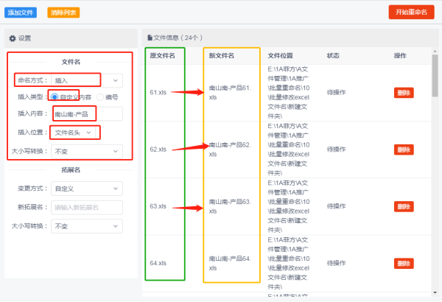Open the filename 大小写转换 dropdown
This screenshot has width=442, height=302.
tap(86, 151)
